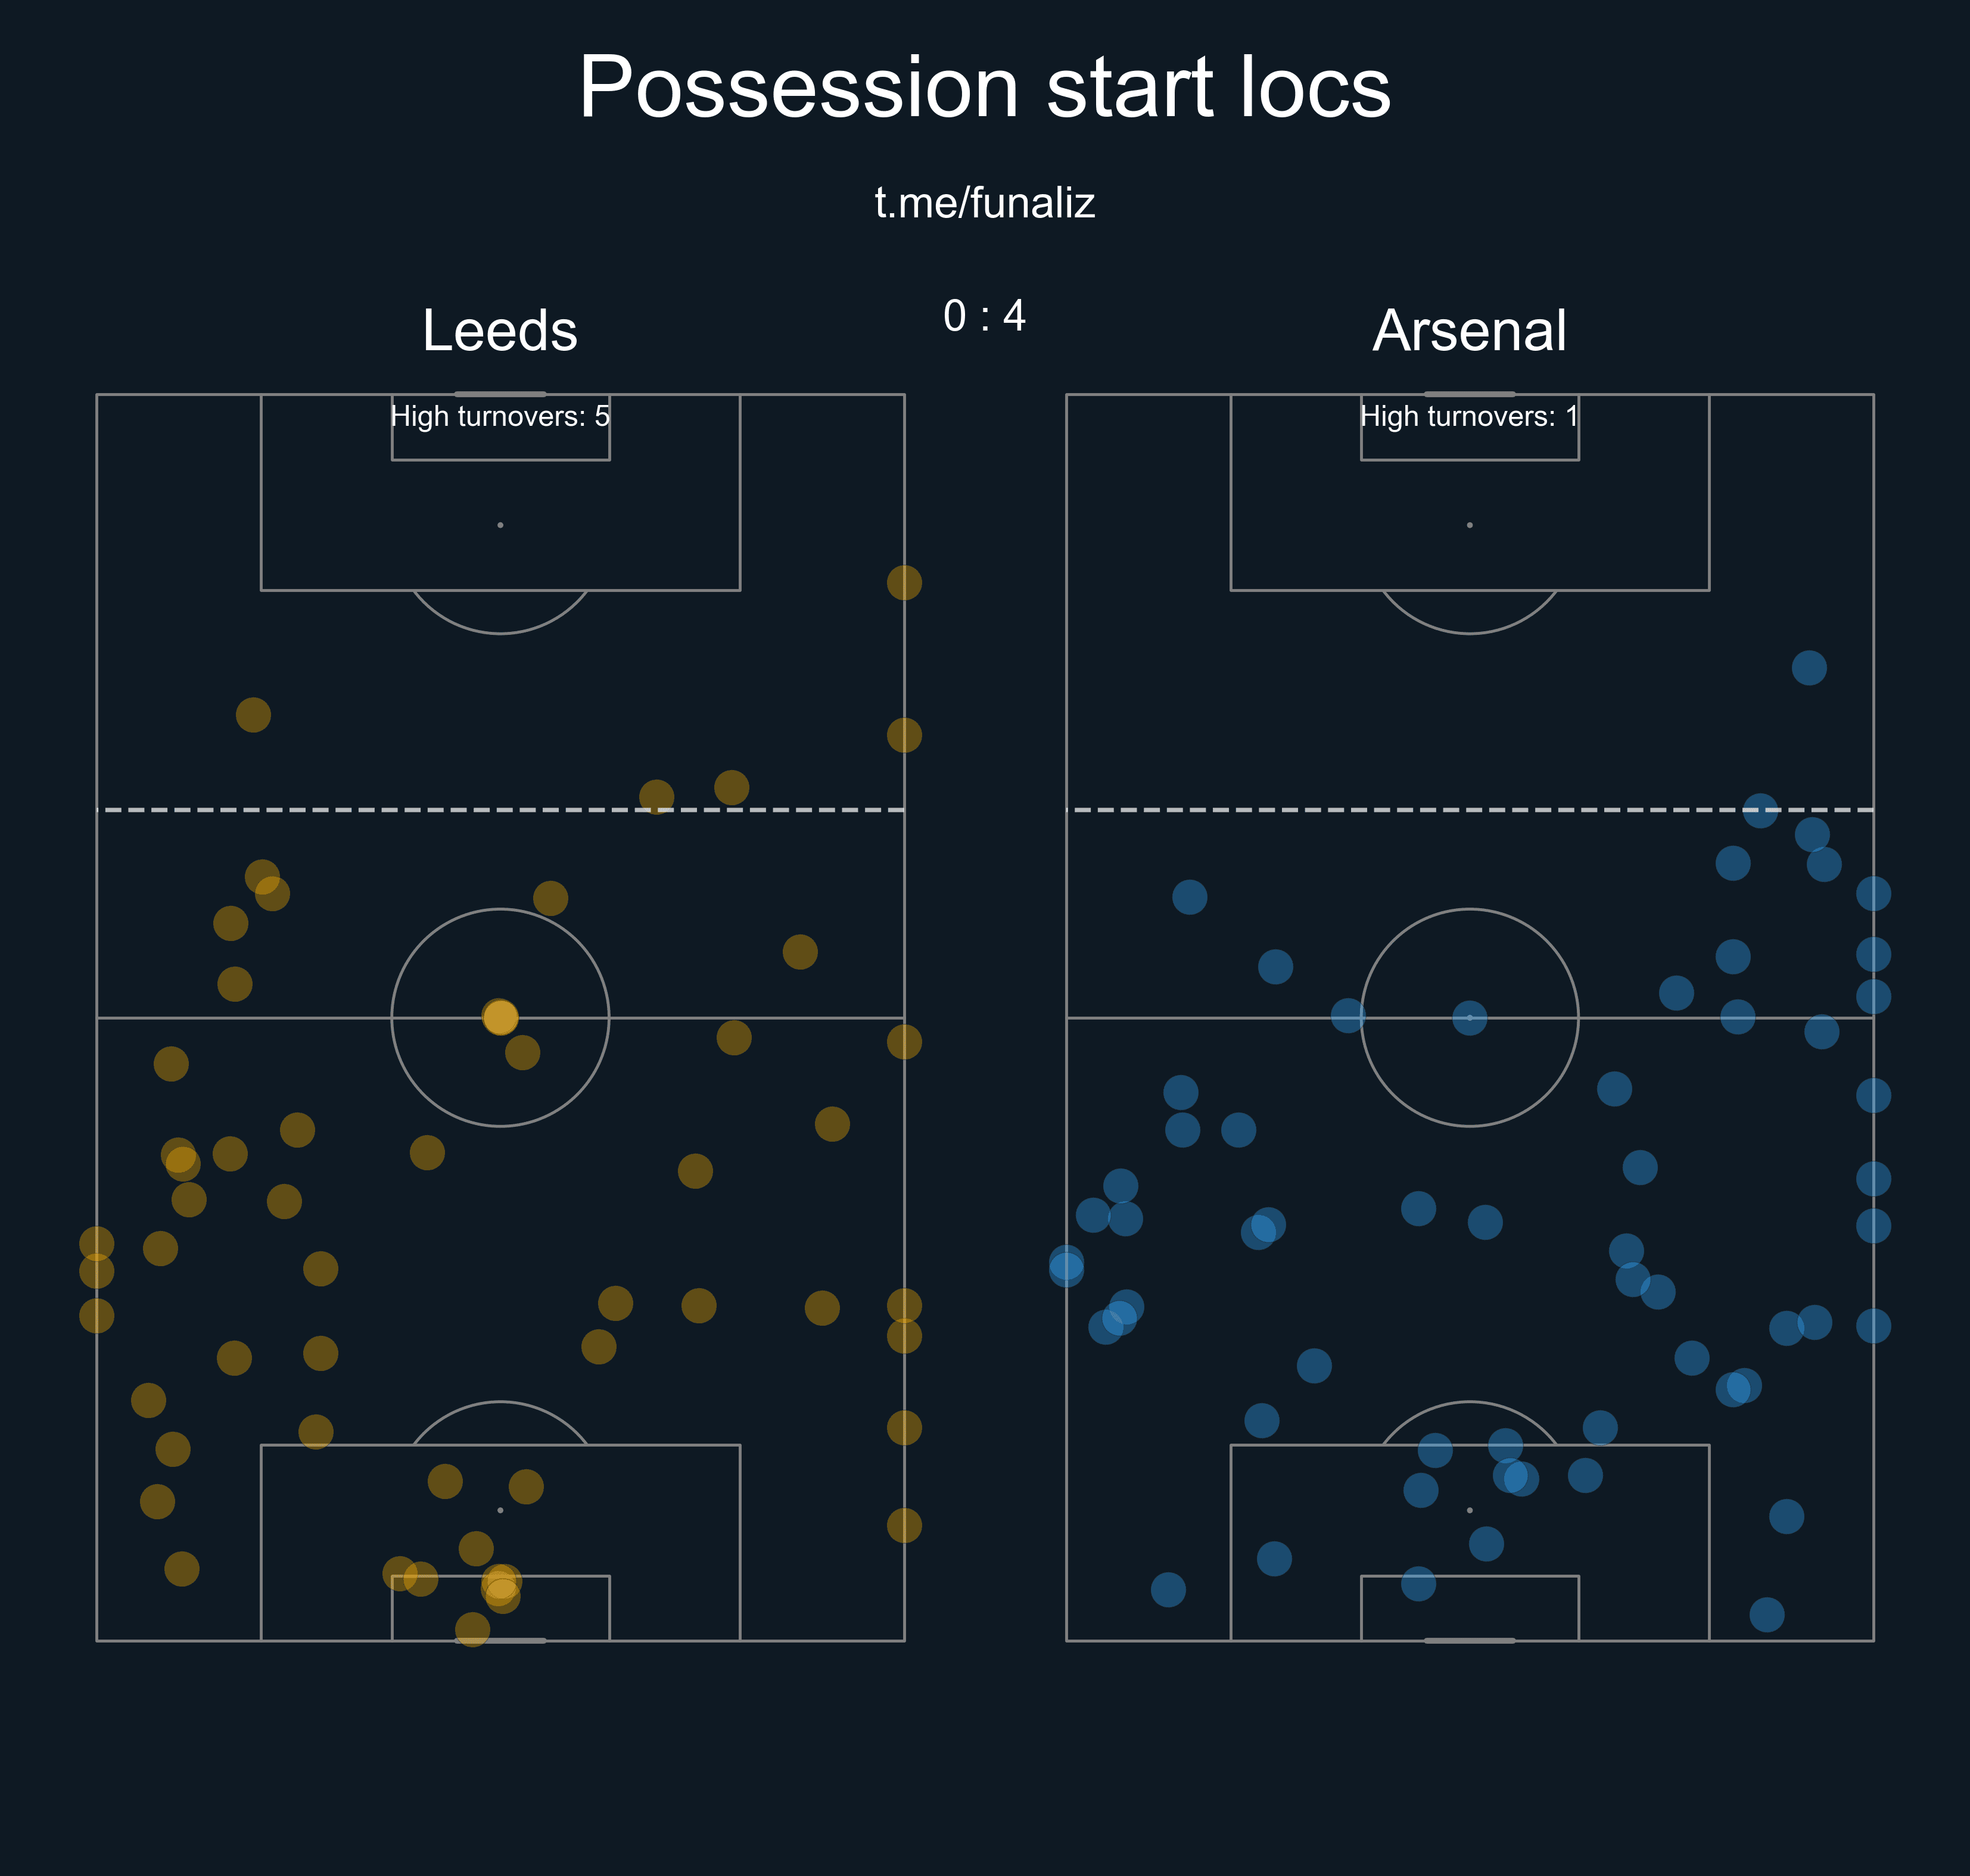Select the Arsenal team heading
This screenshot has width=1970, height=1876.
pyautogui.click(x=1468, y=330)
